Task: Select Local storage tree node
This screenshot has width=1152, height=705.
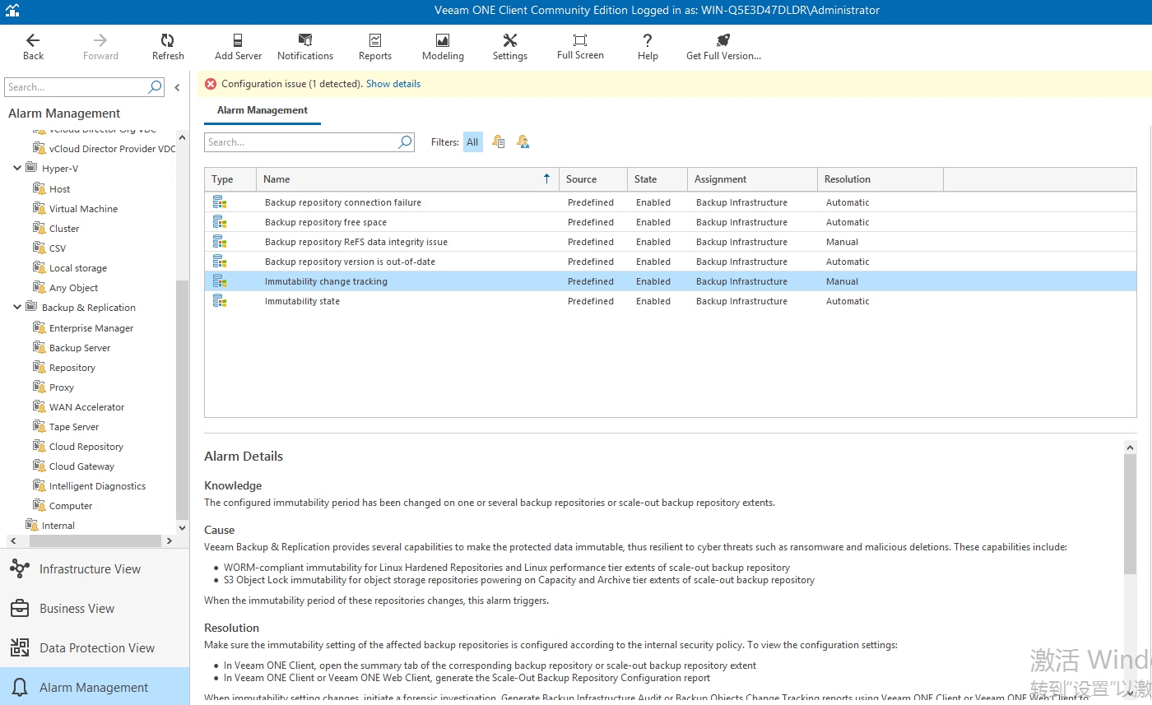Action: [x=77, y=268]
